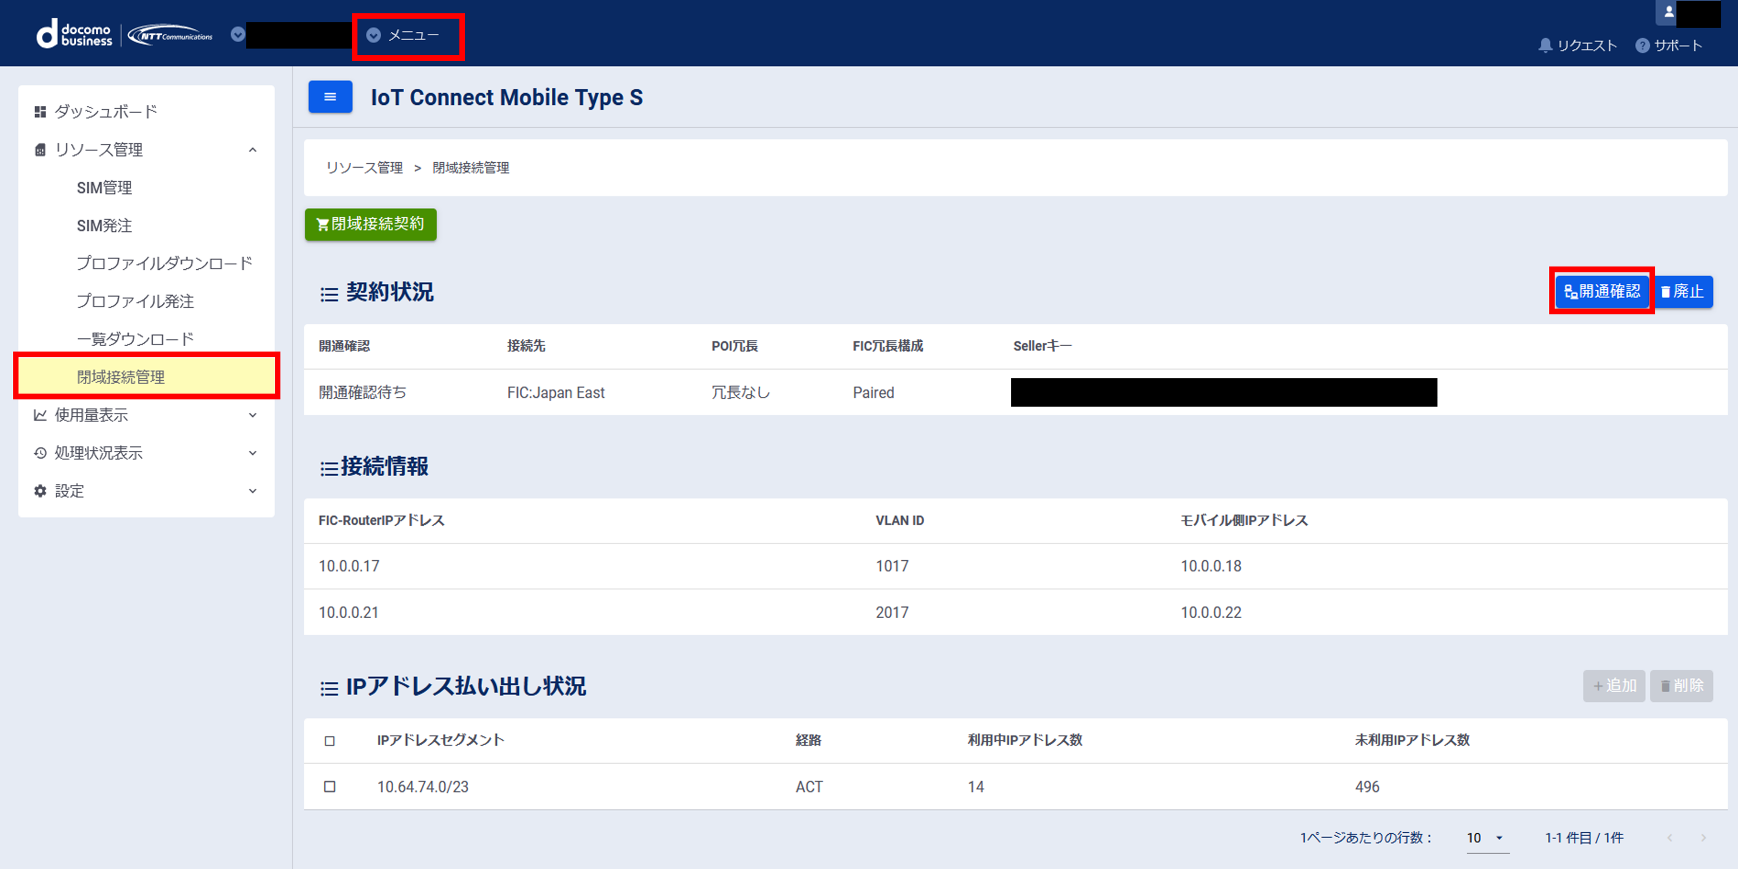The image size is (1738, 869).
Task: Open 一覧ダウンロード in the sidebar
Action: pos(135,339)
